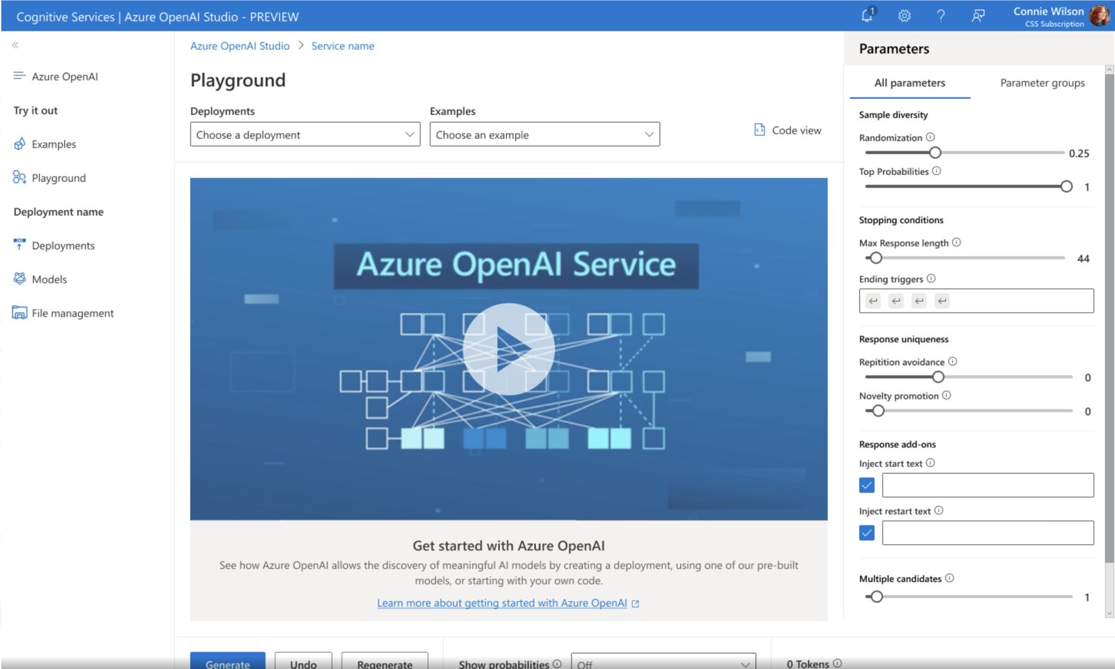The width and height of the screenshot is (1115, 669).
Task: Go to Playground in the sidebar
Action: click(x=59, y=178)
